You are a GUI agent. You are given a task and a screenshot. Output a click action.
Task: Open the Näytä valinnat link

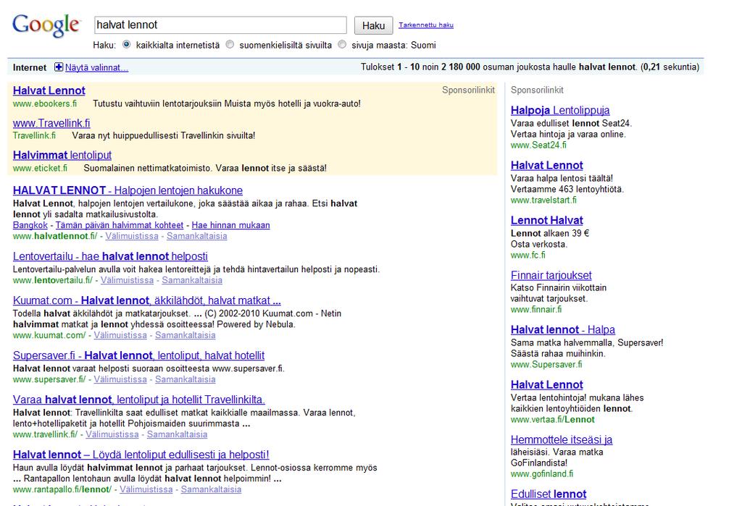(x=96, y=67)
